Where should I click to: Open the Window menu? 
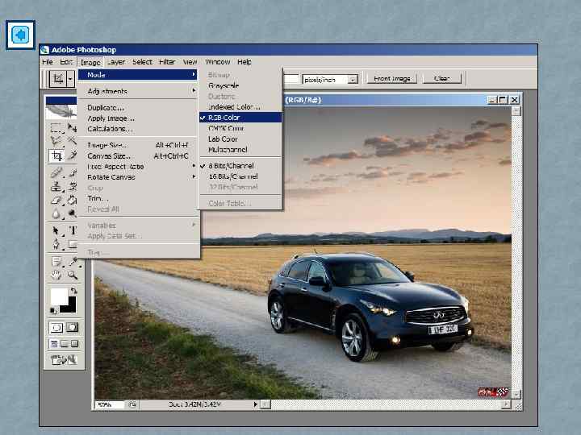[218, 62]
